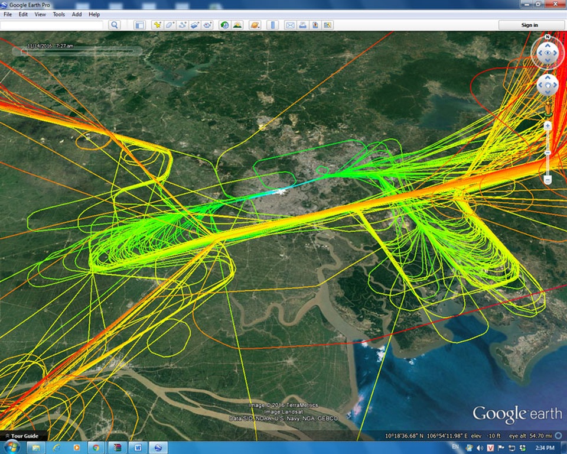
Task: Toggle historical imagery clock button
Action: coord(224,25)
